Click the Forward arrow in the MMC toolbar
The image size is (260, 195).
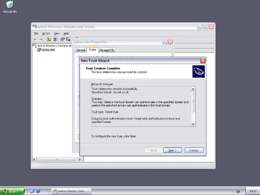coord(41,39)
